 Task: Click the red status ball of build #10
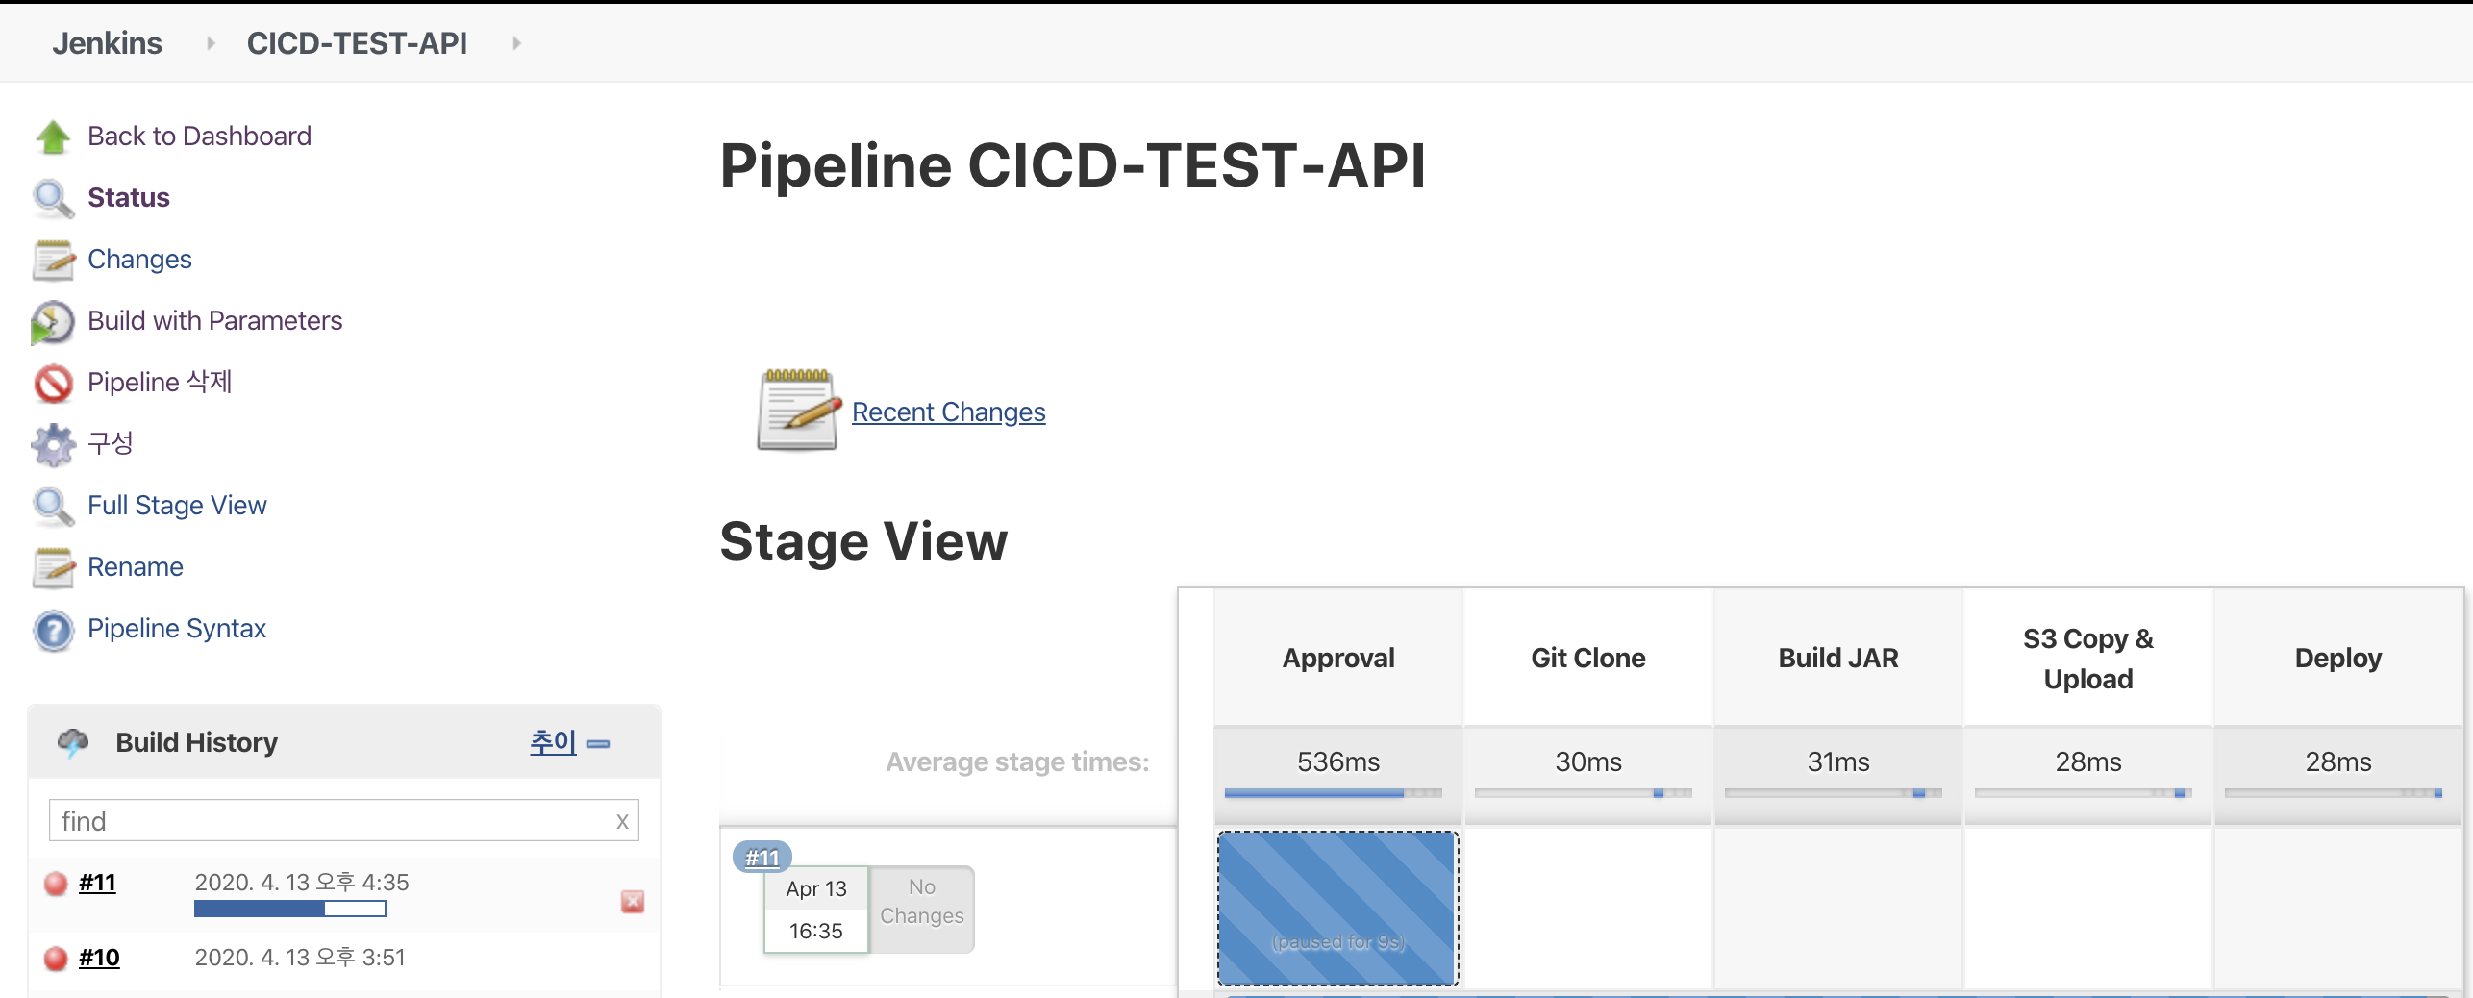(56, 958)
